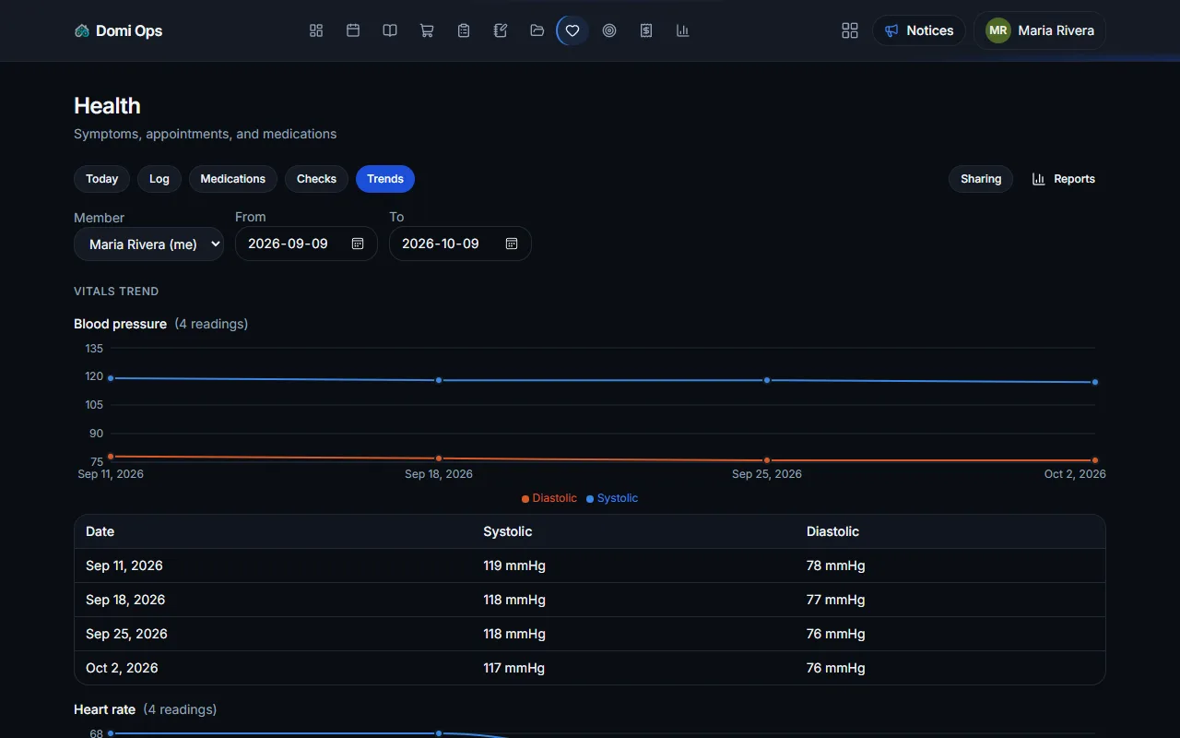Switch to the Log tab
The height and width of the screenshot is (738, 1180).
pos(159,179)
